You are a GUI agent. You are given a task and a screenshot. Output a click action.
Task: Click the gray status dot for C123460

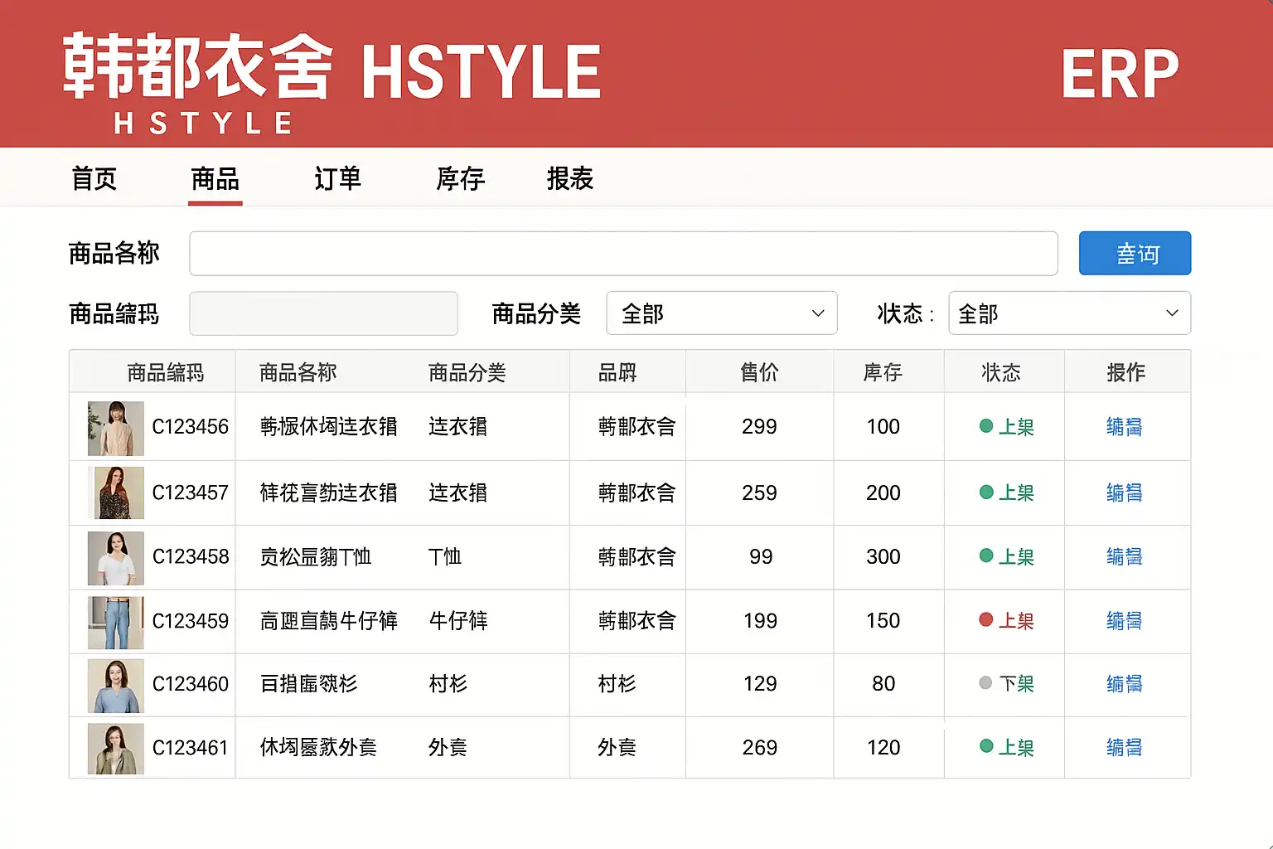985,683
